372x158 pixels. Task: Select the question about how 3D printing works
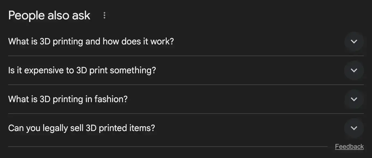tap(91, 41)
